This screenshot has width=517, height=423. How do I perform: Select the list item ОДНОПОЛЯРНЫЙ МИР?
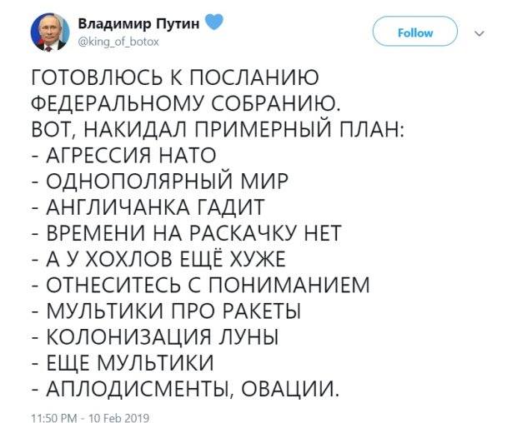(x=161, y=181)
